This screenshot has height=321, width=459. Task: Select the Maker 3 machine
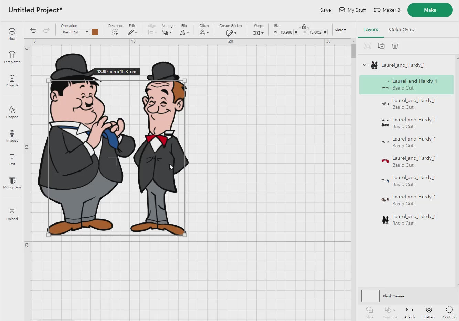387,10
